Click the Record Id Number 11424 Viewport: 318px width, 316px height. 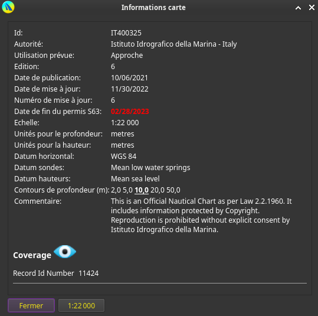click(56, 273)
